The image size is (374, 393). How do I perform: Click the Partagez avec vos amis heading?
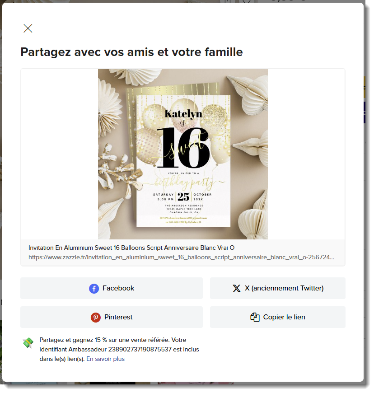[x=131, y=52]
